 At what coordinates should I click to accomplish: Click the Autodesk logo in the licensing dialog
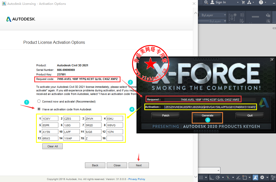[21, 19]
